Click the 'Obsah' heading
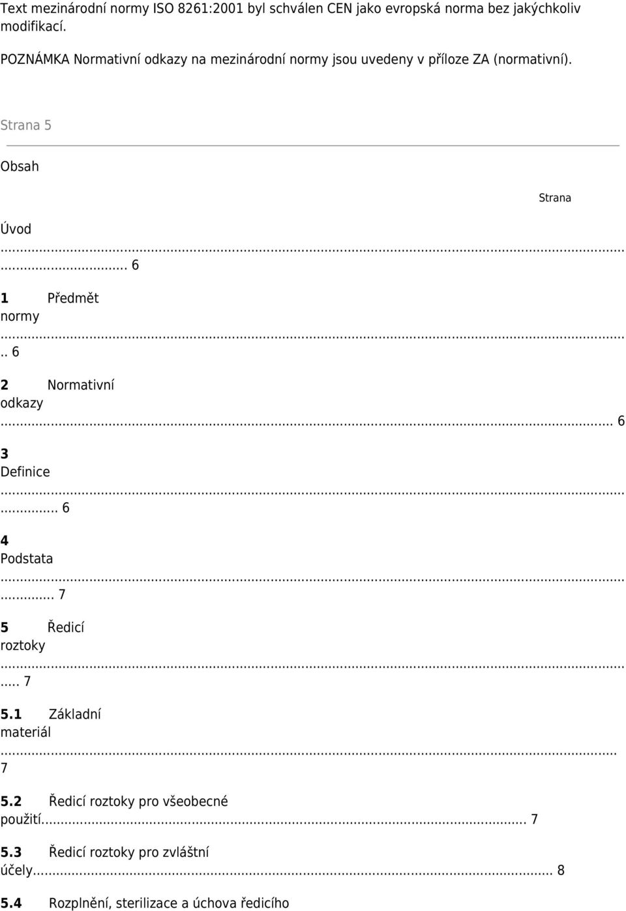626x911 pixels. 20,166
